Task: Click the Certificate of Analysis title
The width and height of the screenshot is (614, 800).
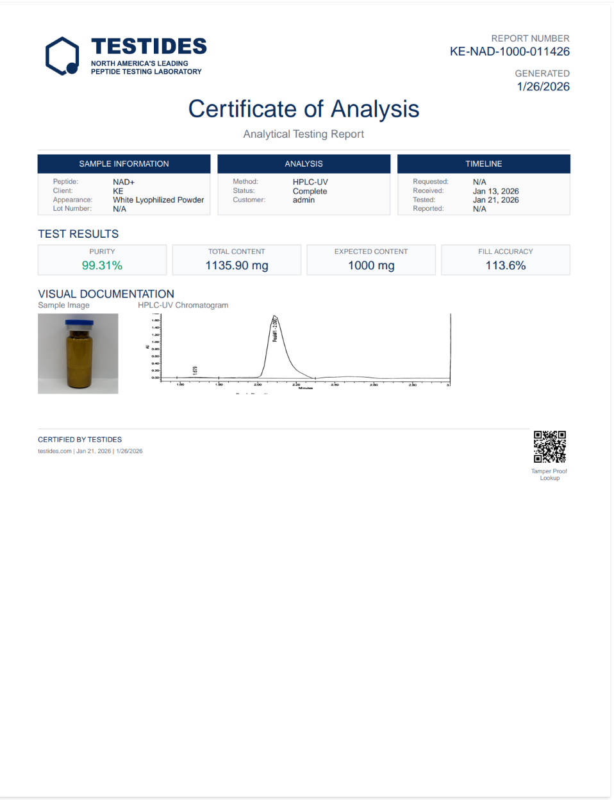Action: pyautogui.click(x=304, y=109)
